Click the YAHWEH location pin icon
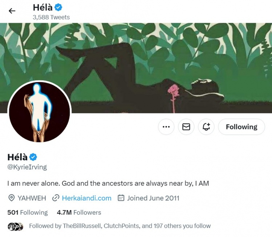This screenshot has height=237, width=272. 12,198
